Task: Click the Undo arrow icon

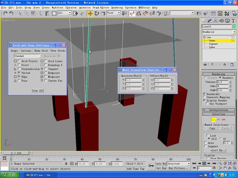Action: point(5,13)
